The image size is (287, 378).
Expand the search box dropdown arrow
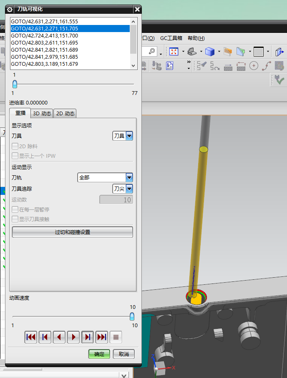161,54
